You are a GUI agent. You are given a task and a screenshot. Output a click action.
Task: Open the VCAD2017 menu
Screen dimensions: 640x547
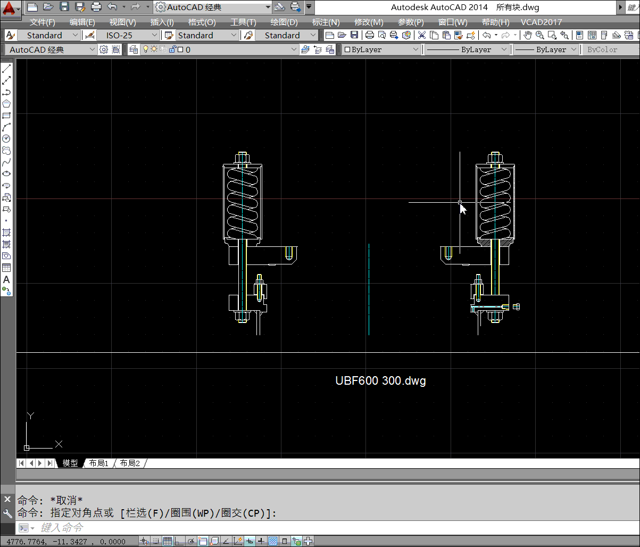[x=541, y=22]
